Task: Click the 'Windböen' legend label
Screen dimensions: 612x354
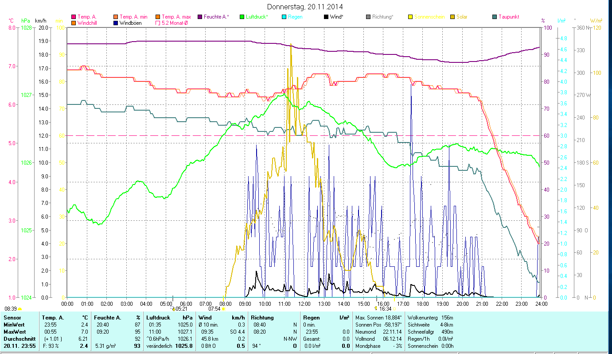Action: point(131,23)
